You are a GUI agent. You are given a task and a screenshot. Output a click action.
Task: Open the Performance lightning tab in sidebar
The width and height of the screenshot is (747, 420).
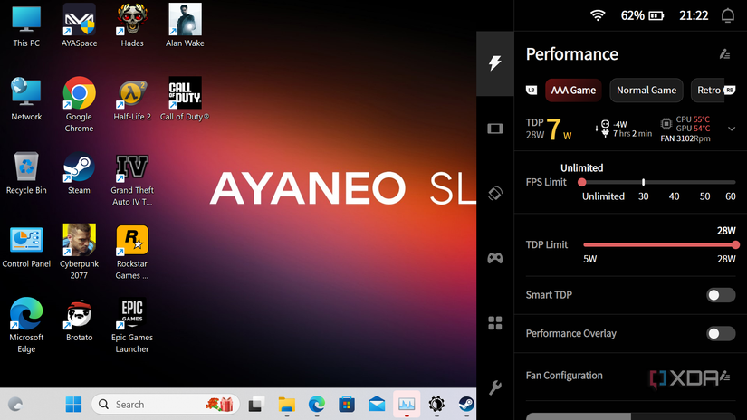pyautogui.click(x=495, y=62)
